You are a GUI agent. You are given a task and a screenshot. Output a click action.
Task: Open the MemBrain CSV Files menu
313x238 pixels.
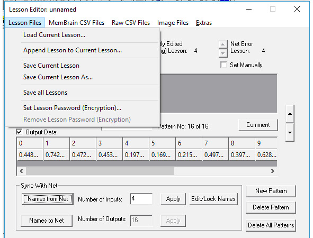click(x=76, y=23)
